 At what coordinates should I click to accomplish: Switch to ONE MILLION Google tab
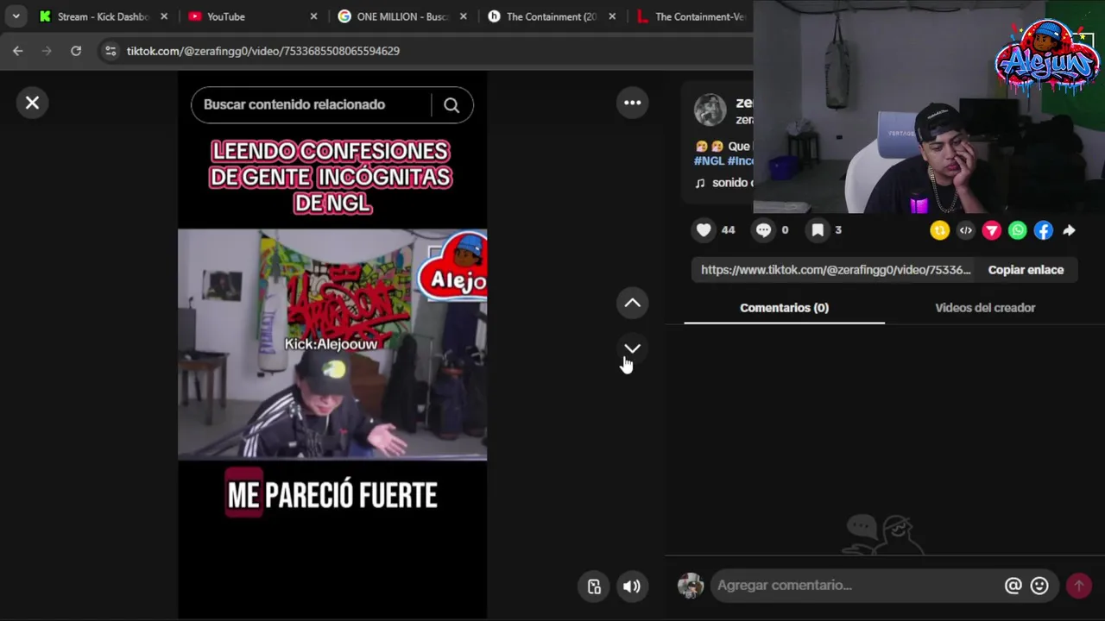pyautogui.click(x=402, y=16)
